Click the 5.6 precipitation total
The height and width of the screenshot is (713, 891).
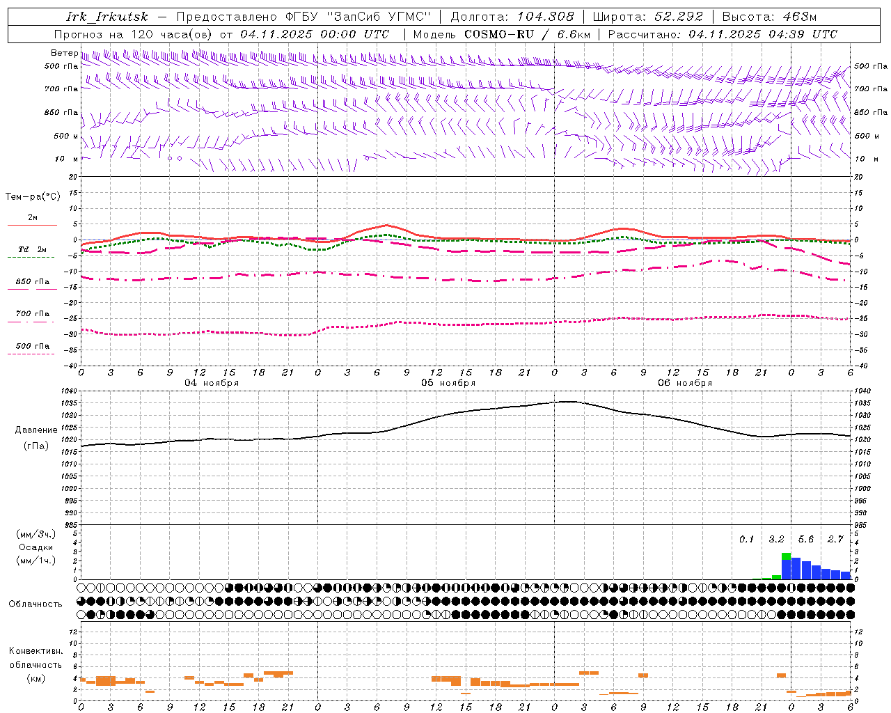(806, 539)
